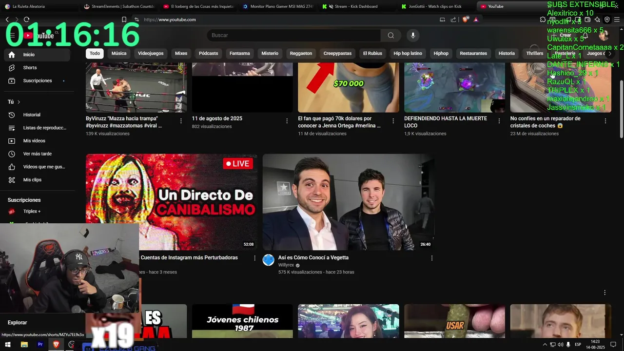Open the Windows Start menu
Viewport: 624px width, 351px height.
pyautogui.click(x=9, y=345)
